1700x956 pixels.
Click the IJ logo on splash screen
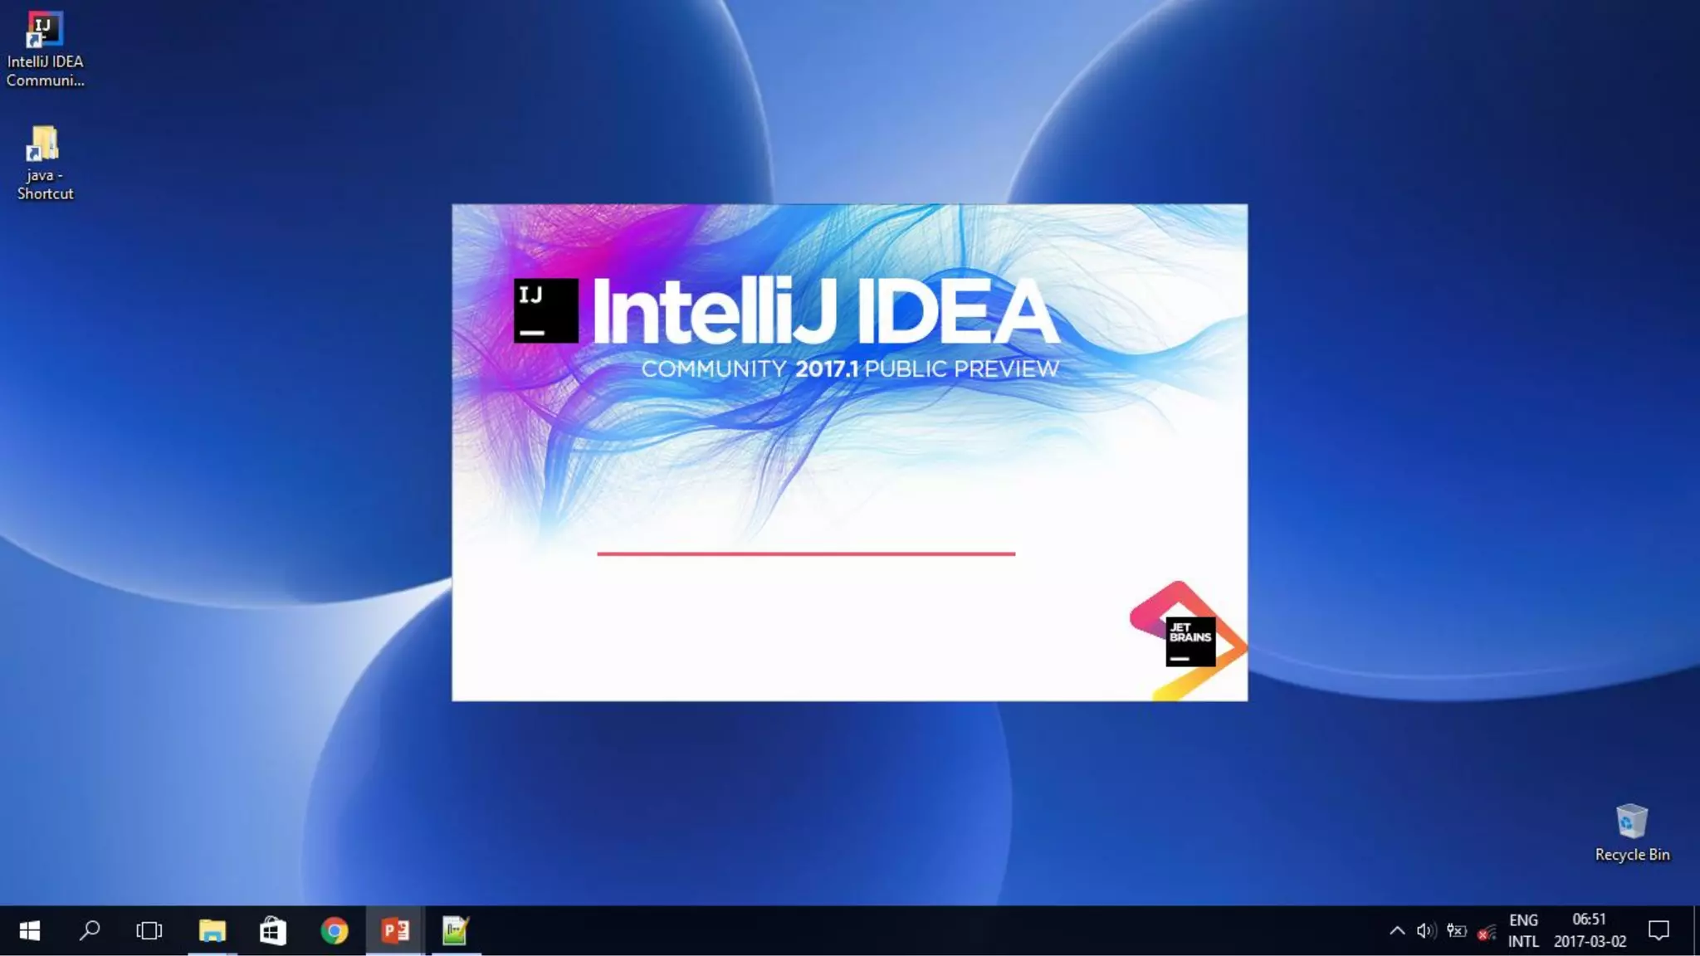(545, 310)
